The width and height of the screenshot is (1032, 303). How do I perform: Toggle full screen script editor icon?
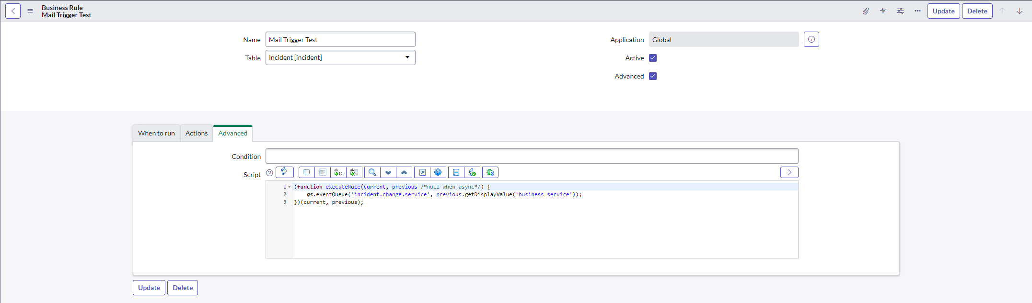click(422, 172)
